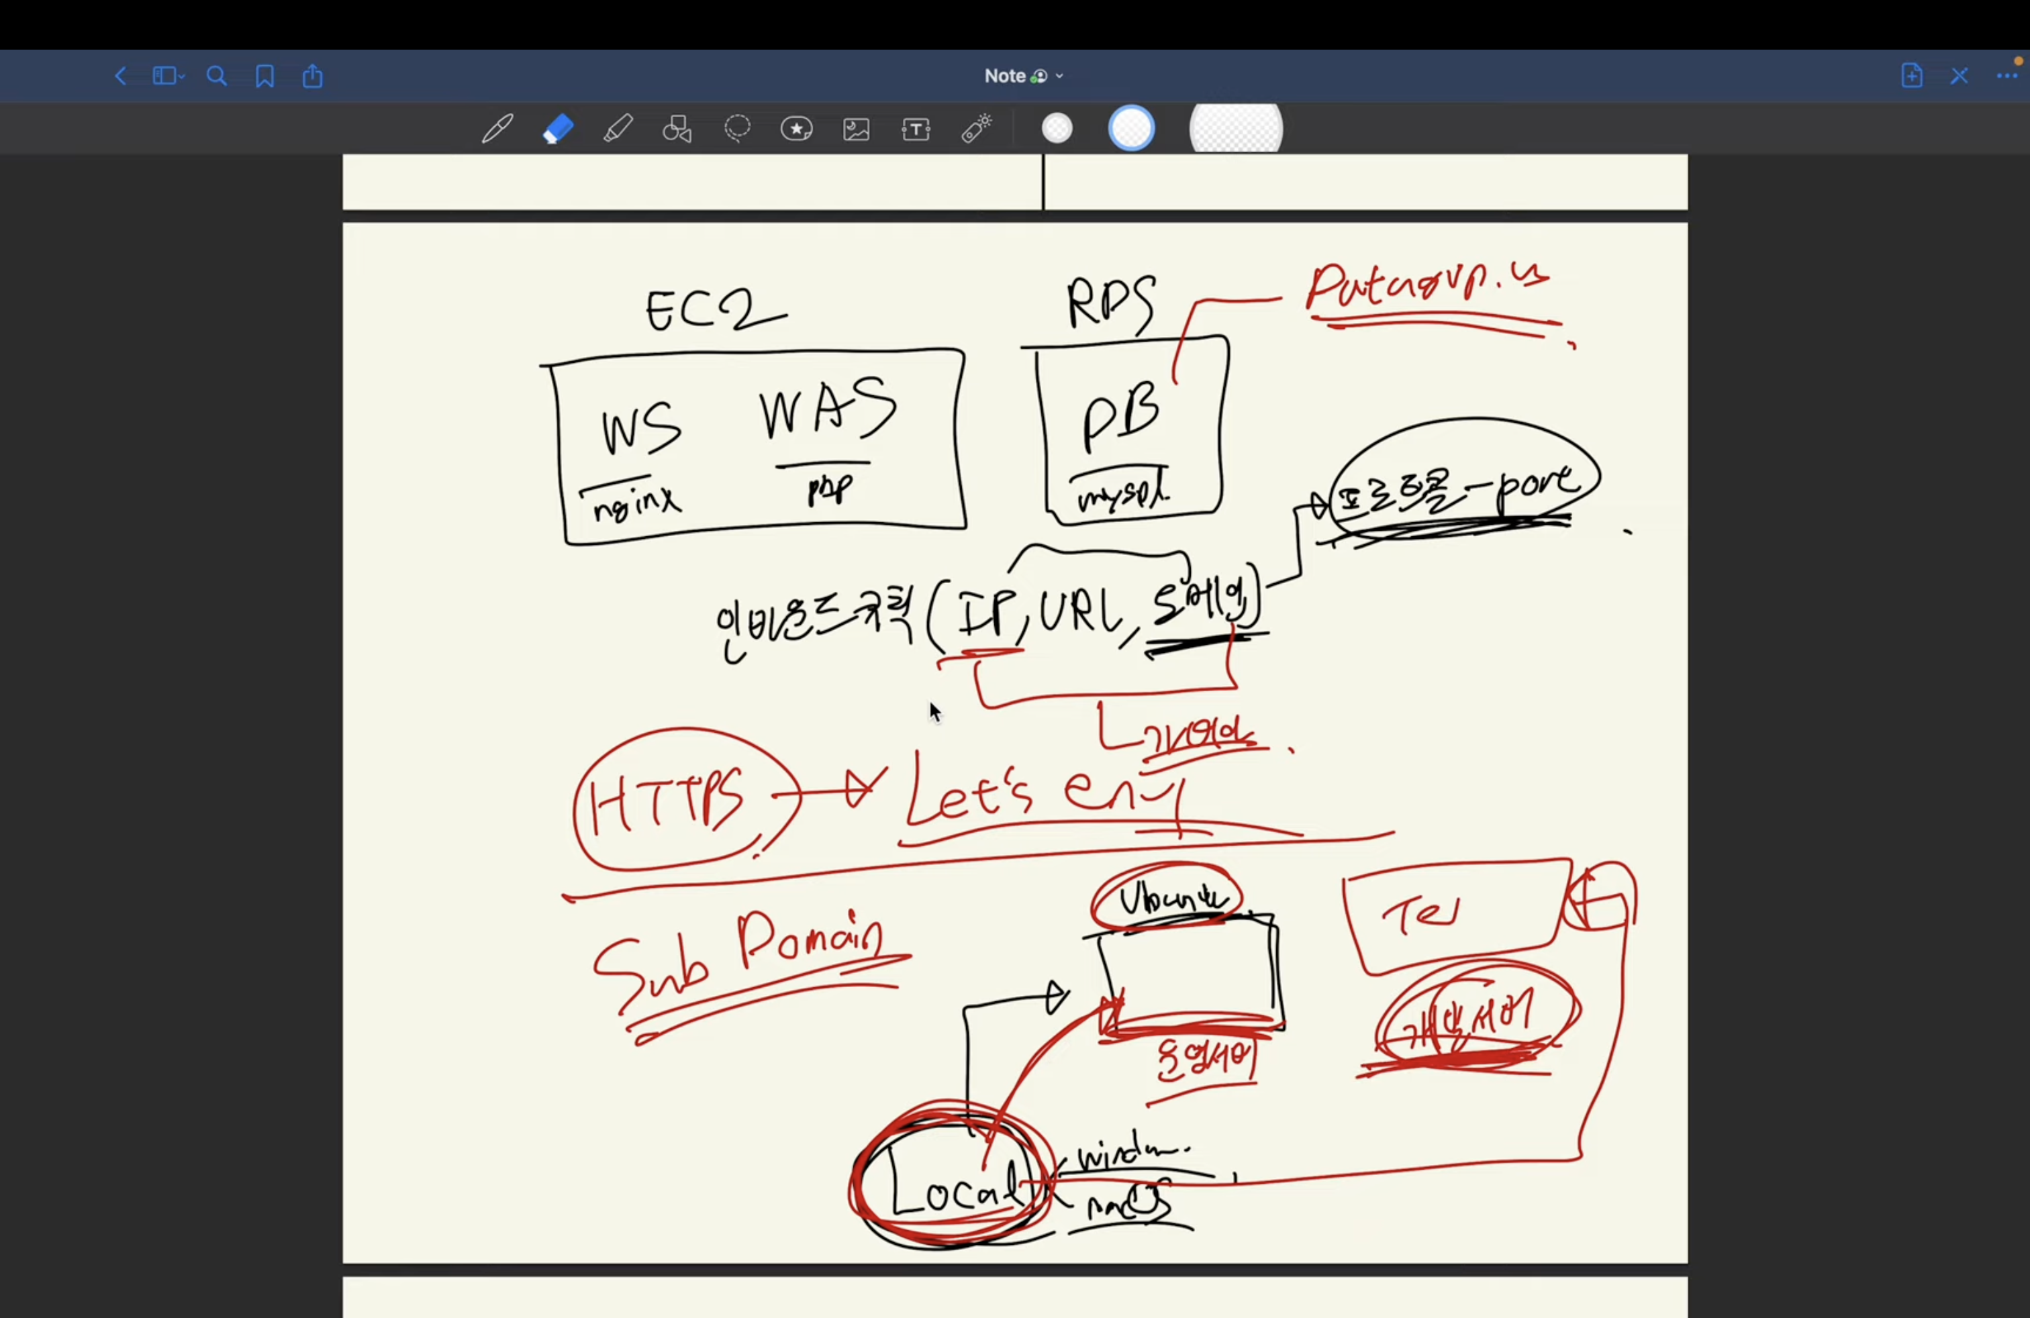The image size is (2030, 1318).
Task: Open the more options ellipsis menu
Action: point(2007,76)
